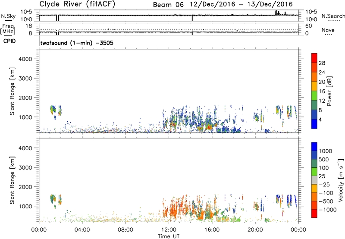Click the 01:00 echo cluster in power panel
The height and width of the screenshot is (239, 345).
(x=53, y=110)
